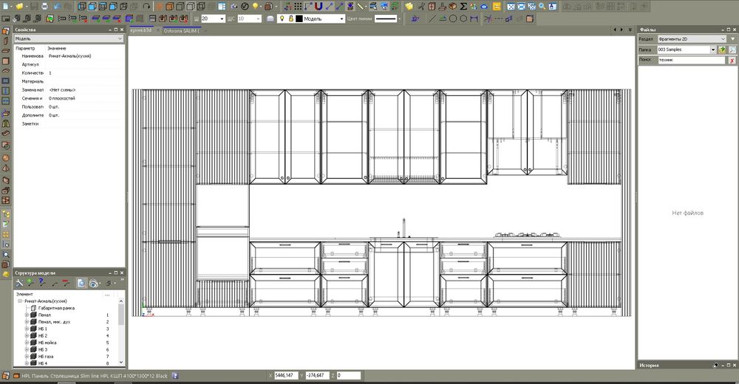Viewport: 739px width, 384px height.
Task: Click the magnet snap icon
Action: (x=319, y=7)
